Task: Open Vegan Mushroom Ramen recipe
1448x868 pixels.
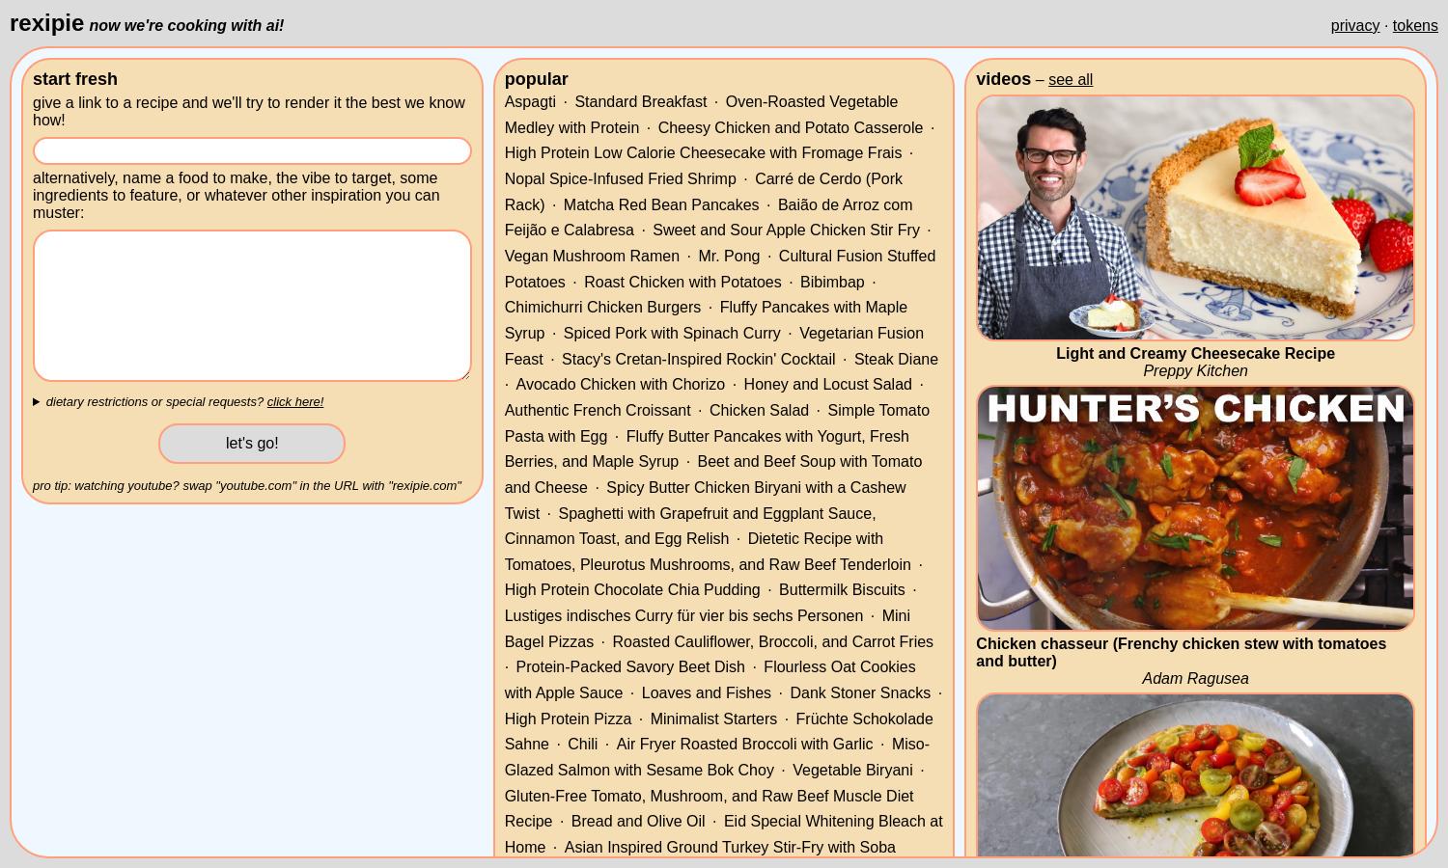Action: point(592,257)
